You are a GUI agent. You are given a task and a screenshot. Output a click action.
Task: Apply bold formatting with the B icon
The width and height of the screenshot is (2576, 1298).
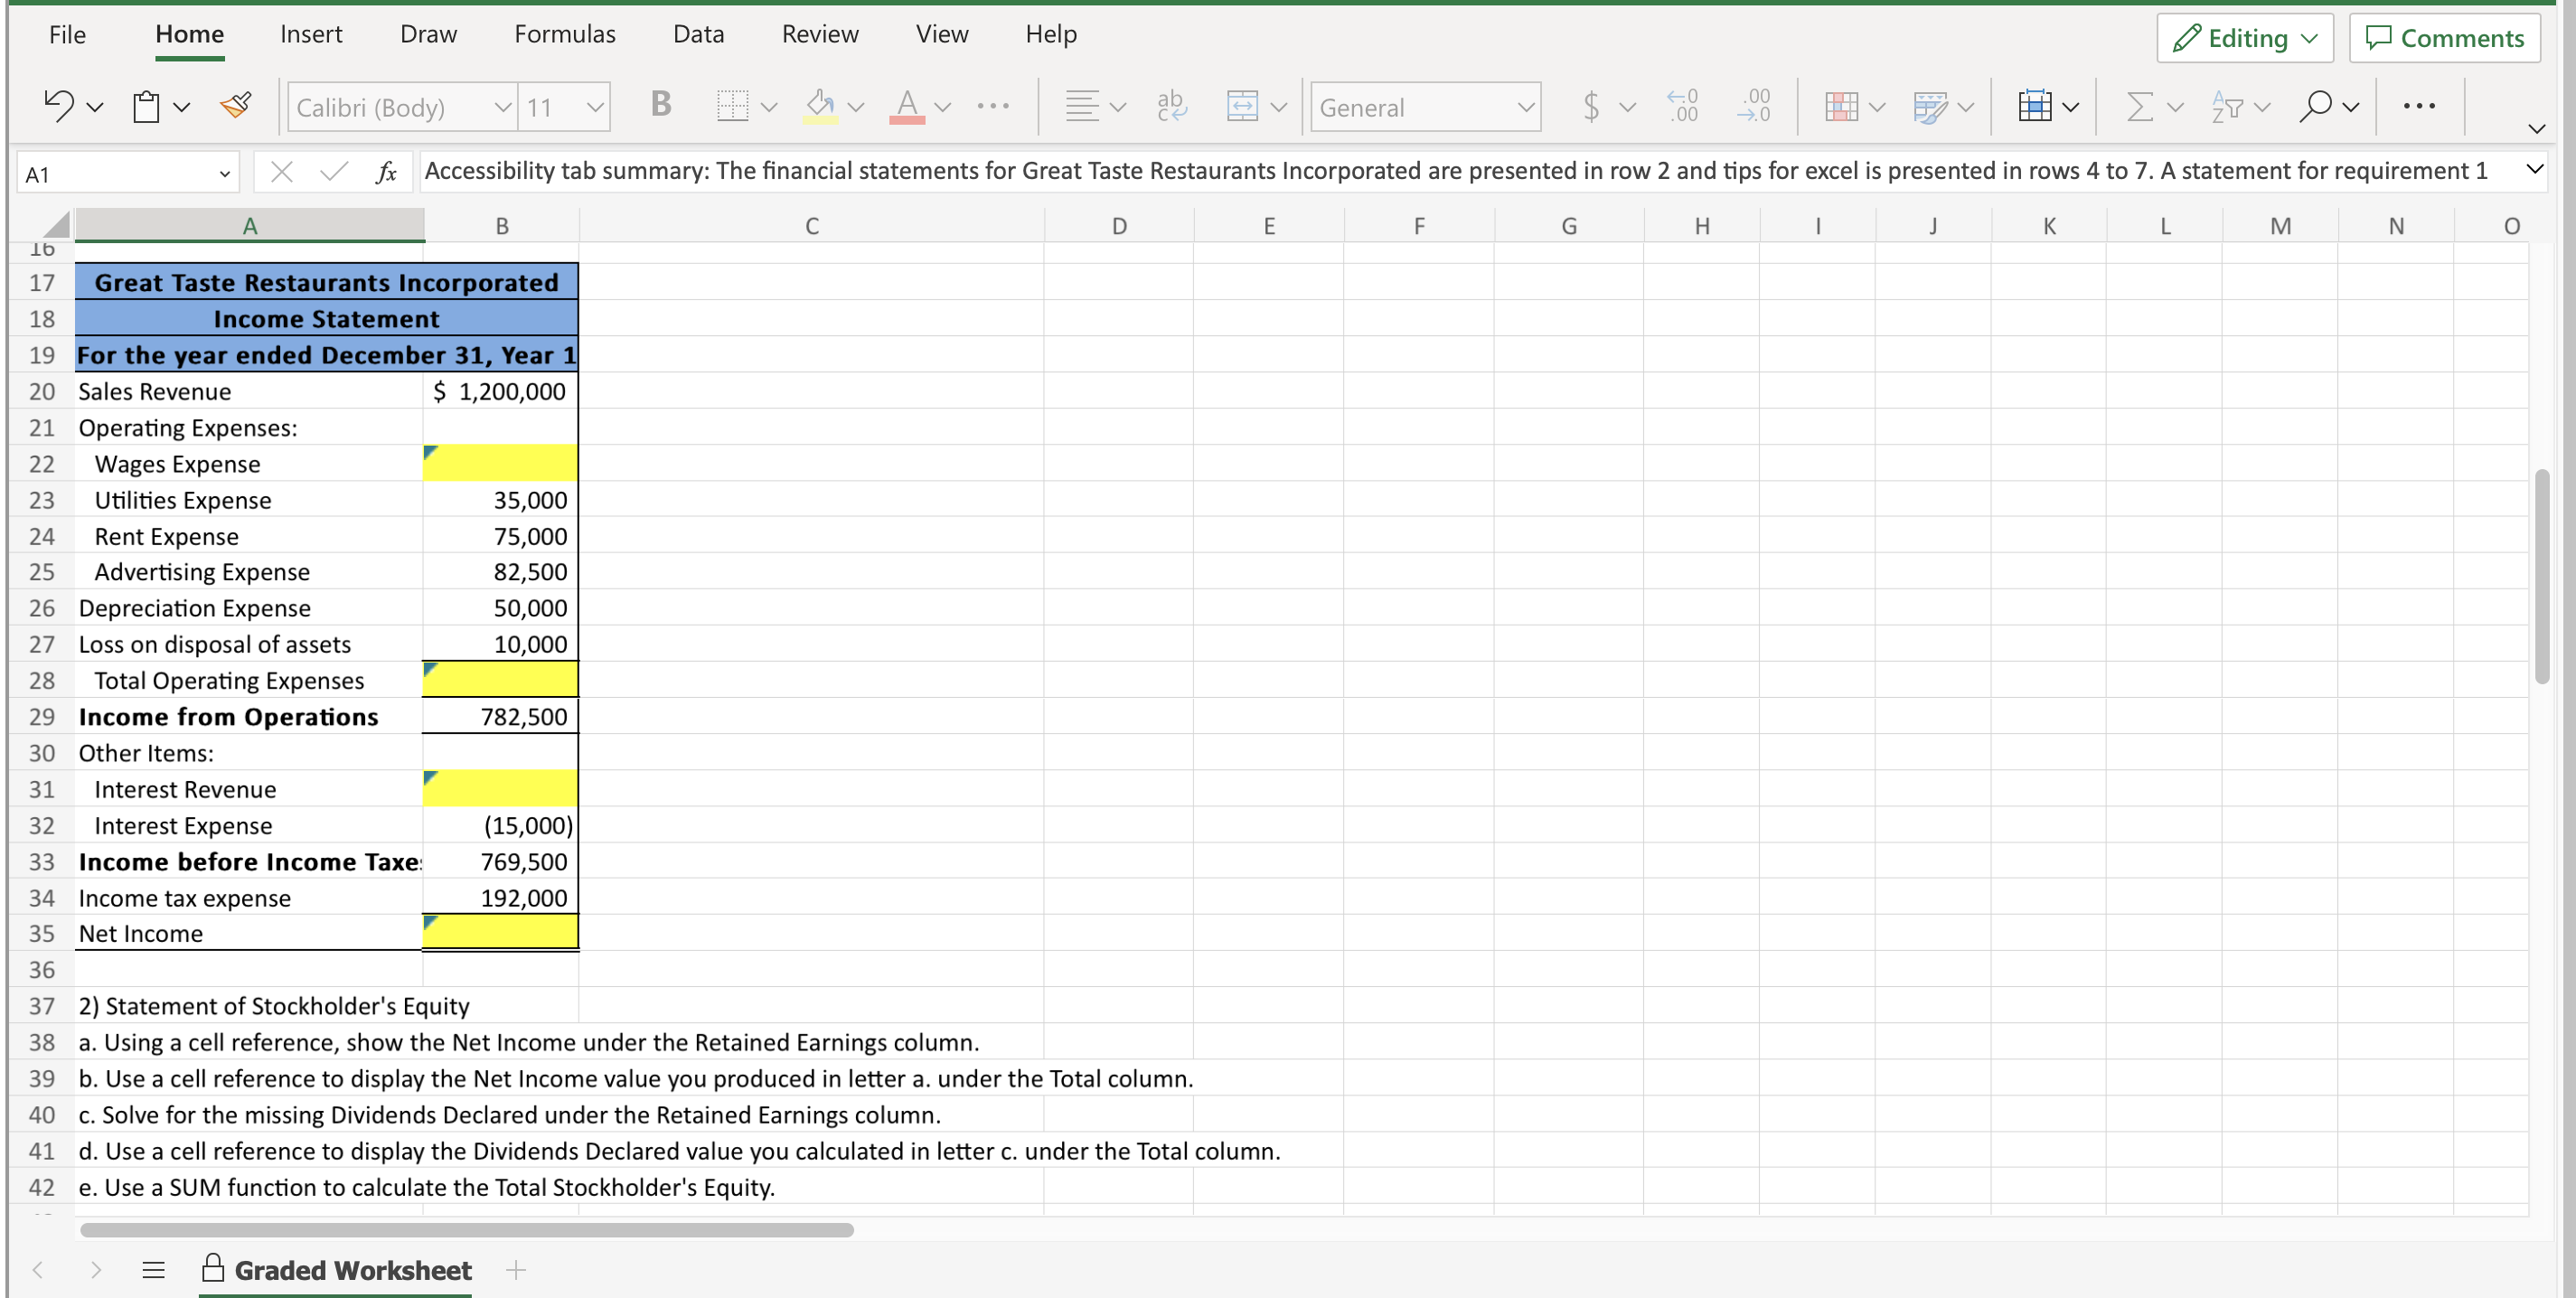pyautogui.click(x=659, y=105)
